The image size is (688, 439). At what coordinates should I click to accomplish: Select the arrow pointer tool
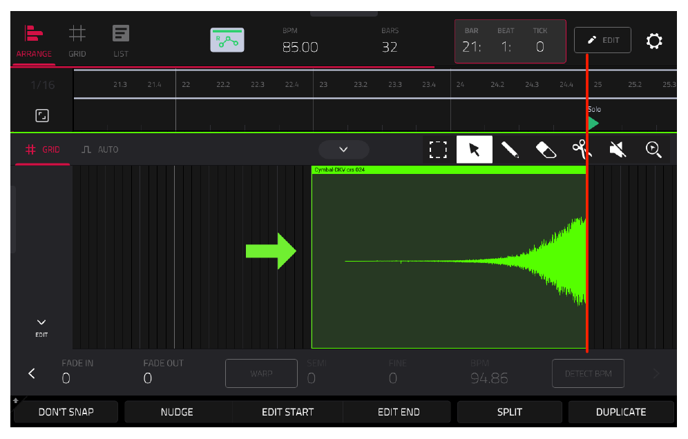click(x=475, y=150)
